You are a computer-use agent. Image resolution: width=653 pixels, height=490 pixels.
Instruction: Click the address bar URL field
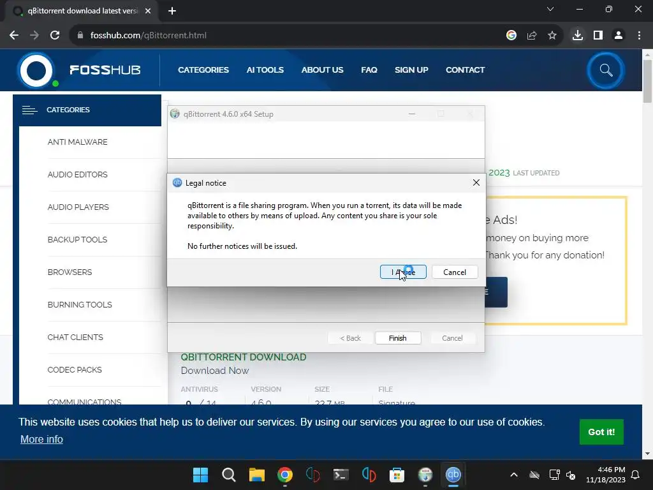point(288,36)
